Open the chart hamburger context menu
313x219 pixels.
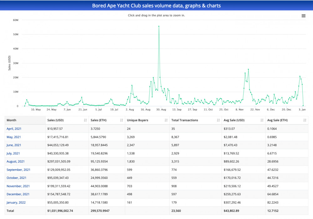click(x=303, y=16)
